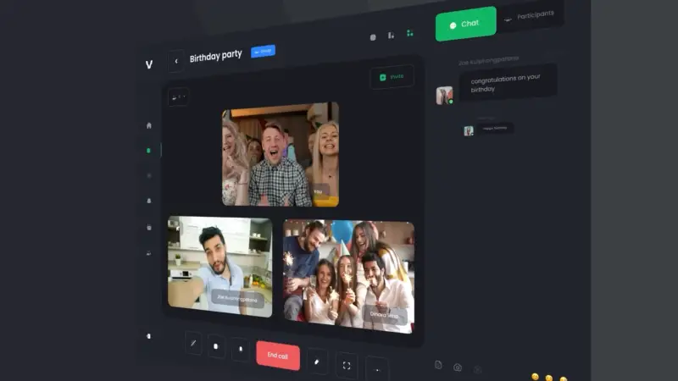Toggle the pen button in call controls
678x381 pixels.
pos(193,342)
